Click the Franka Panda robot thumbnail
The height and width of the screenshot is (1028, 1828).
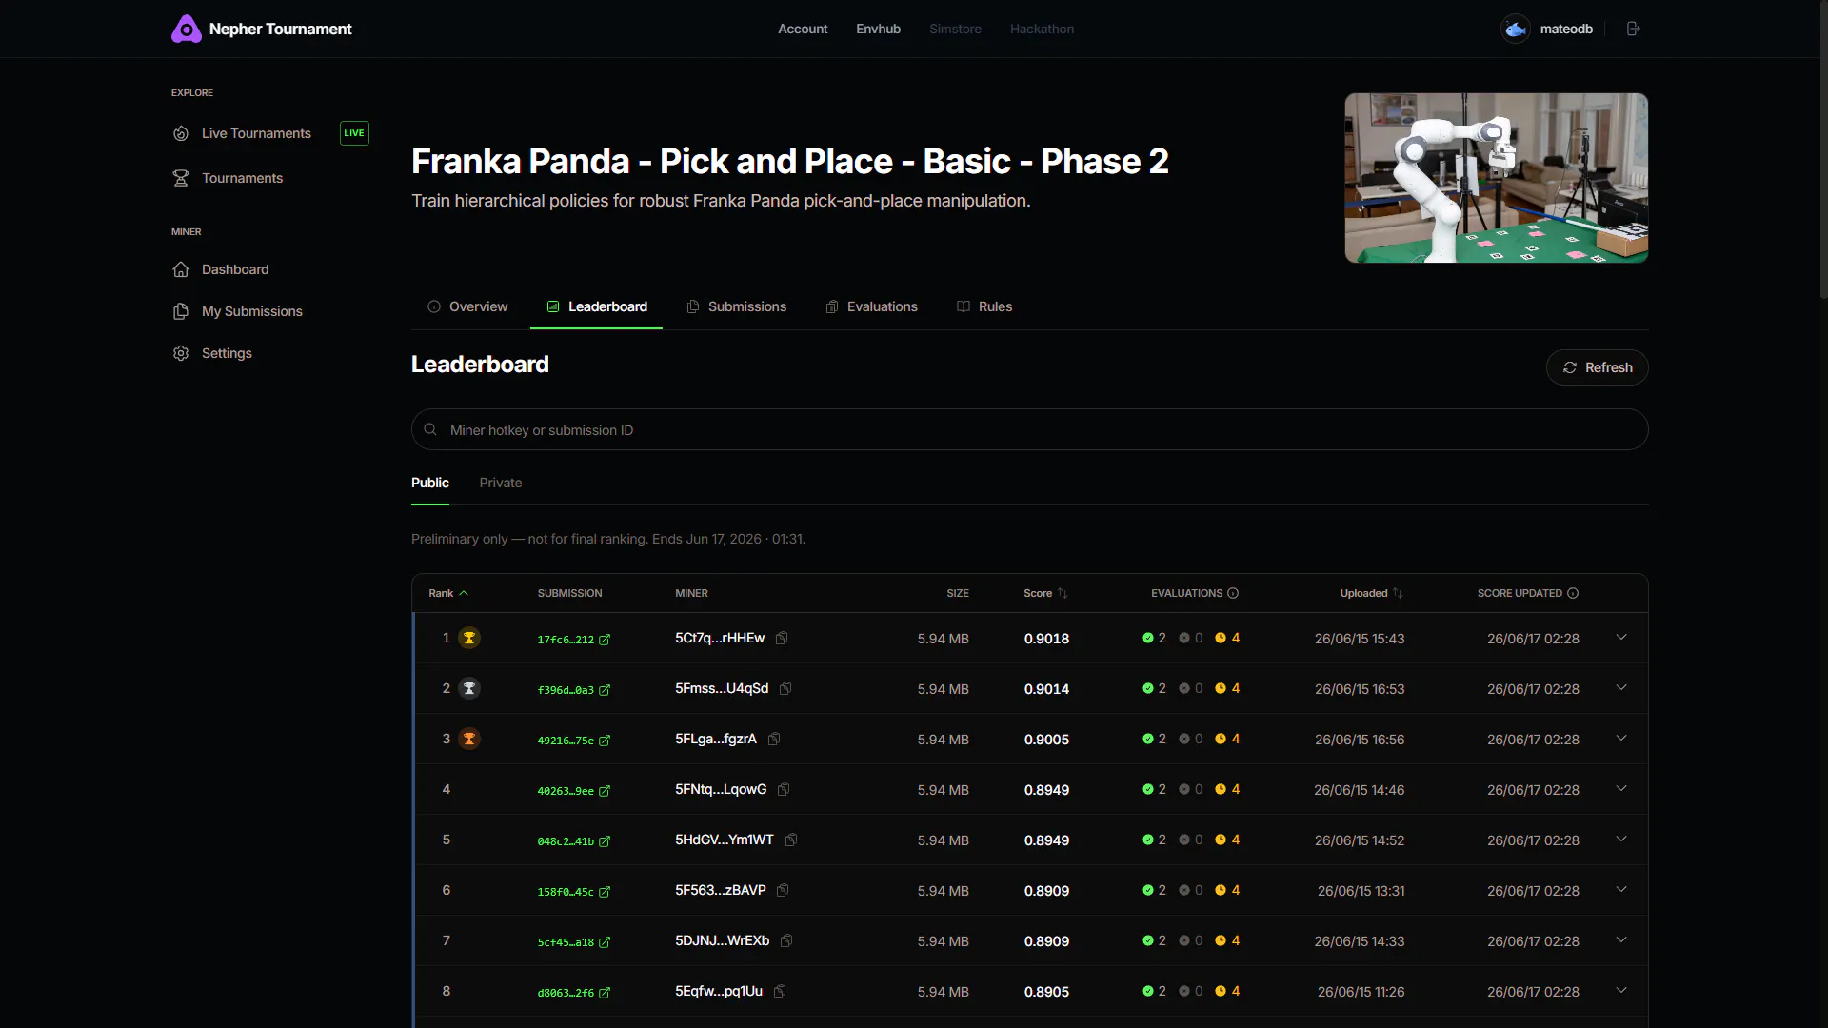coord(1496,178)
